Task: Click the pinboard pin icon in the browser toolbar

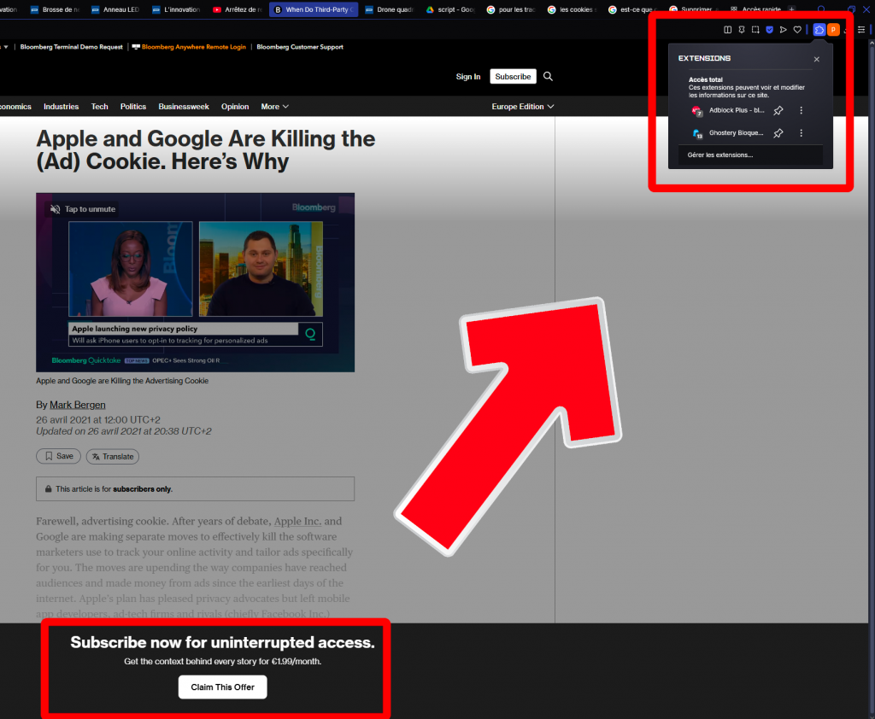Action: (742, 30)
